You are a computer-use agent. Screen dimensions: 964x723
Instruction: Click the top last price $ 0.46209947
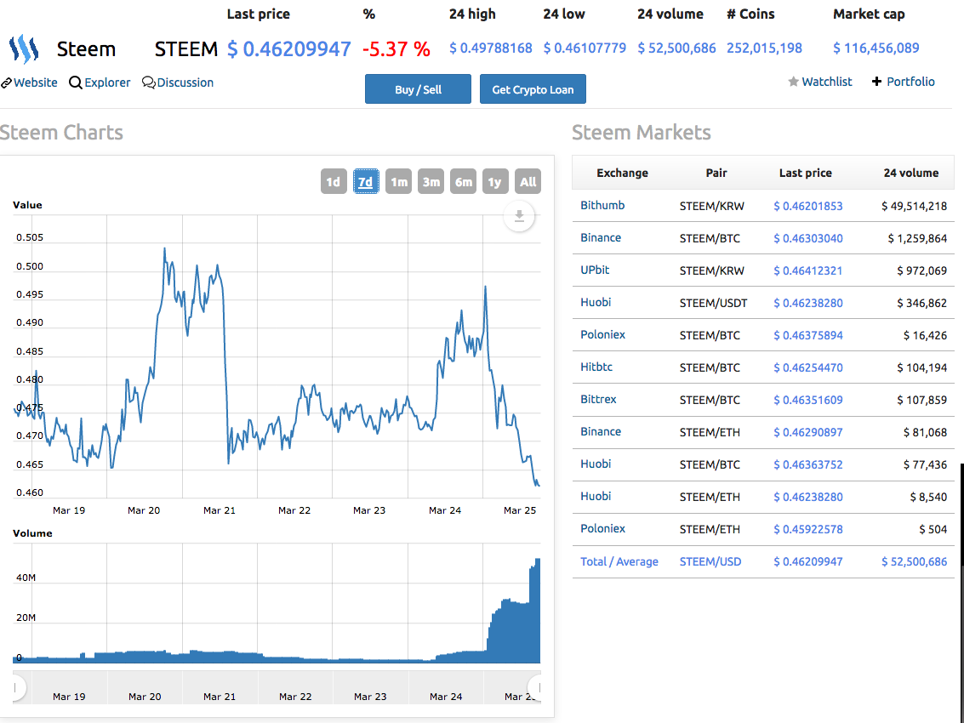pyautogui.click(x=289, y=48)
